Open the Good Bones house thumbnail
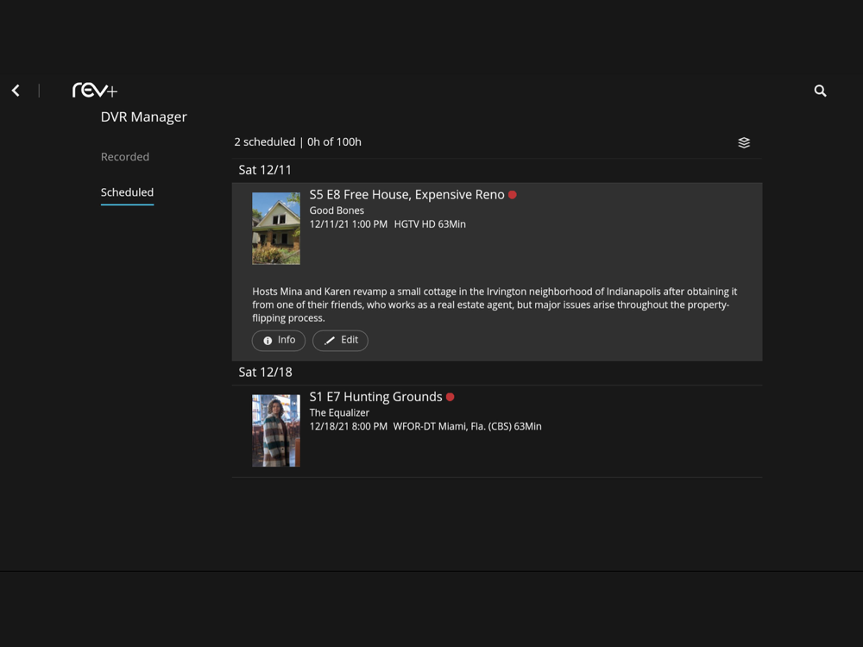The height and width of the screenshot is (647, 863). pos(276,229)
